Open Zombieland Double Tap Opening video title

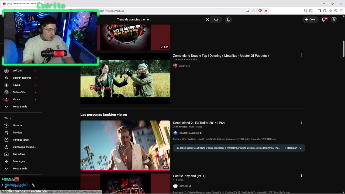coord(221,56)
